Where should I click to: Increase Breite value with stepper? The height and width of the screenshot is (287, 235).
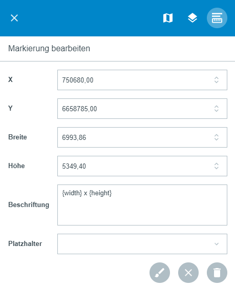pos(217,135)
